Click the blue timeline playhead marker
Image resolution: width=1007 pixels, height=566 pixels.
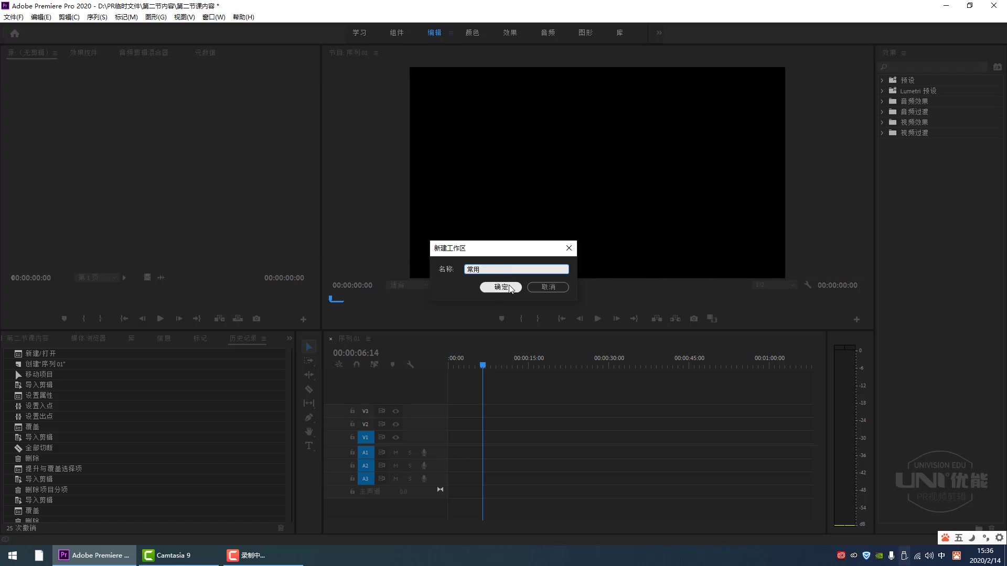(x=483, y=365)
